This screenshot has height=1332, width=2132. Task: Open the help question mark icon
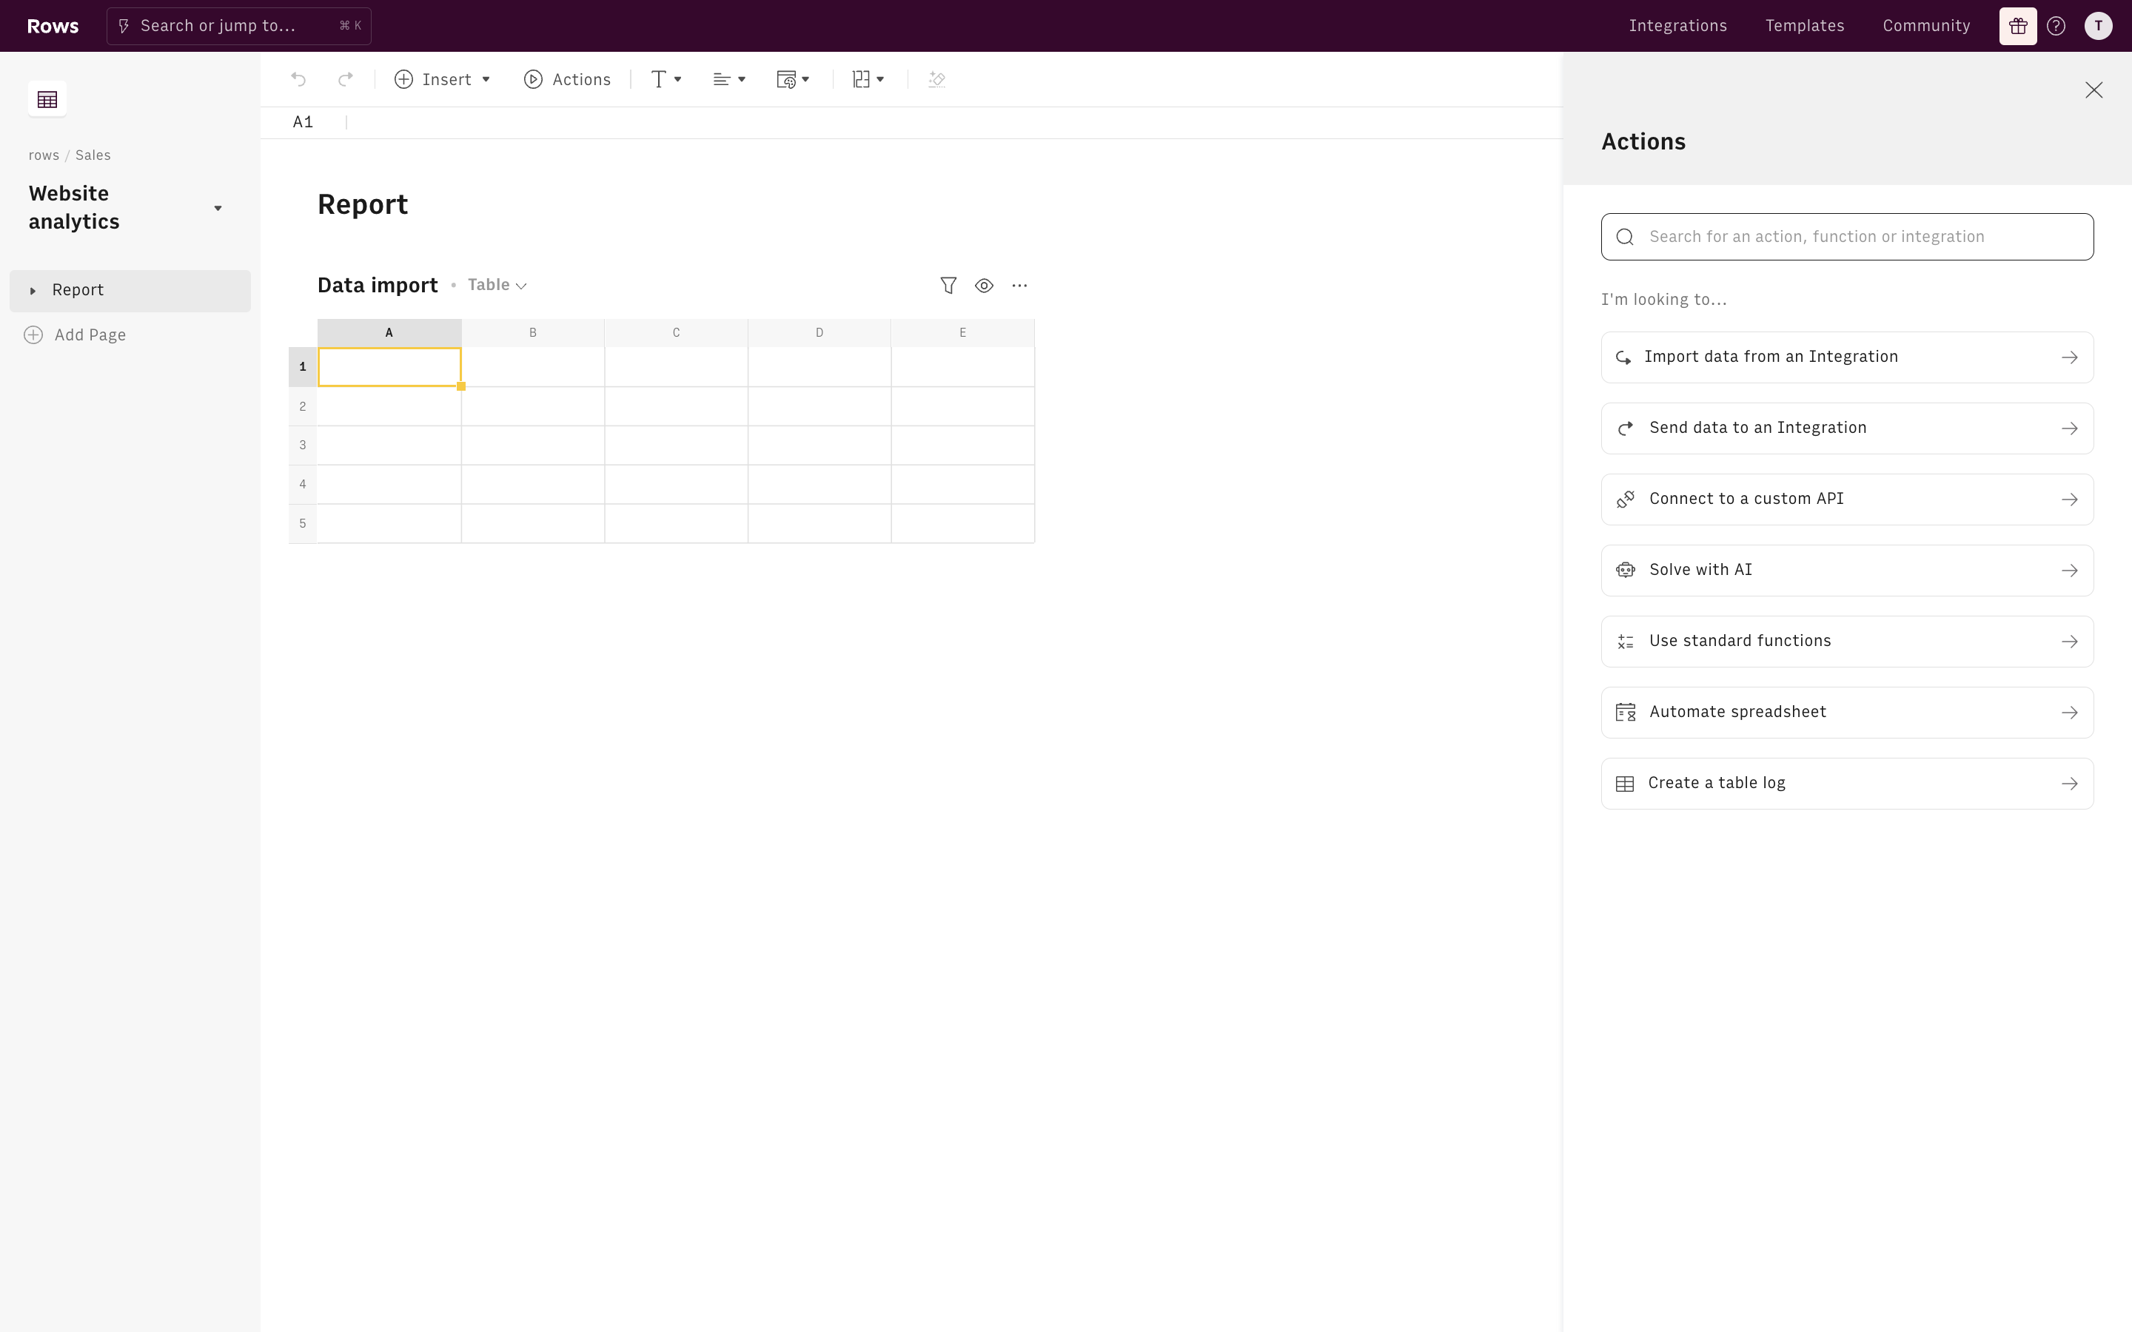coord(2056,26)
